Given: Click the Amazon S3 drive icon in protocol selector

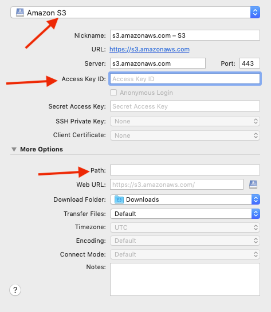Looking at the screenshot, I should (x=20, y=13).
